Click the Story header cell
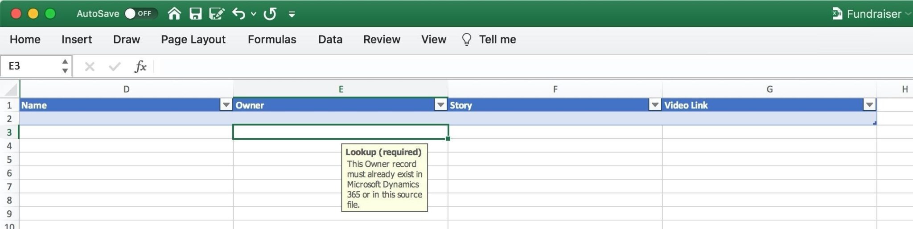Image resolution: width=913 pixels, height=229 pixels. (555, 105)
